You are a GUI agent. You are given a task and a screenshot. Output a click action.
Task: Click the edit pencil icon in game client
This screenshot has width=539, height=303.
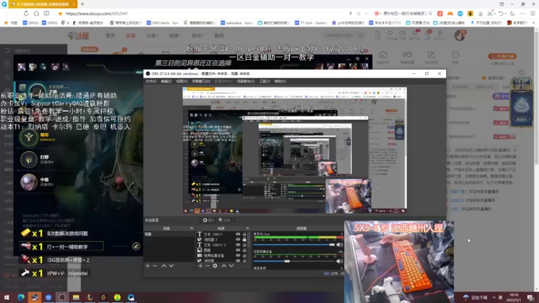(x=136, y=246)
